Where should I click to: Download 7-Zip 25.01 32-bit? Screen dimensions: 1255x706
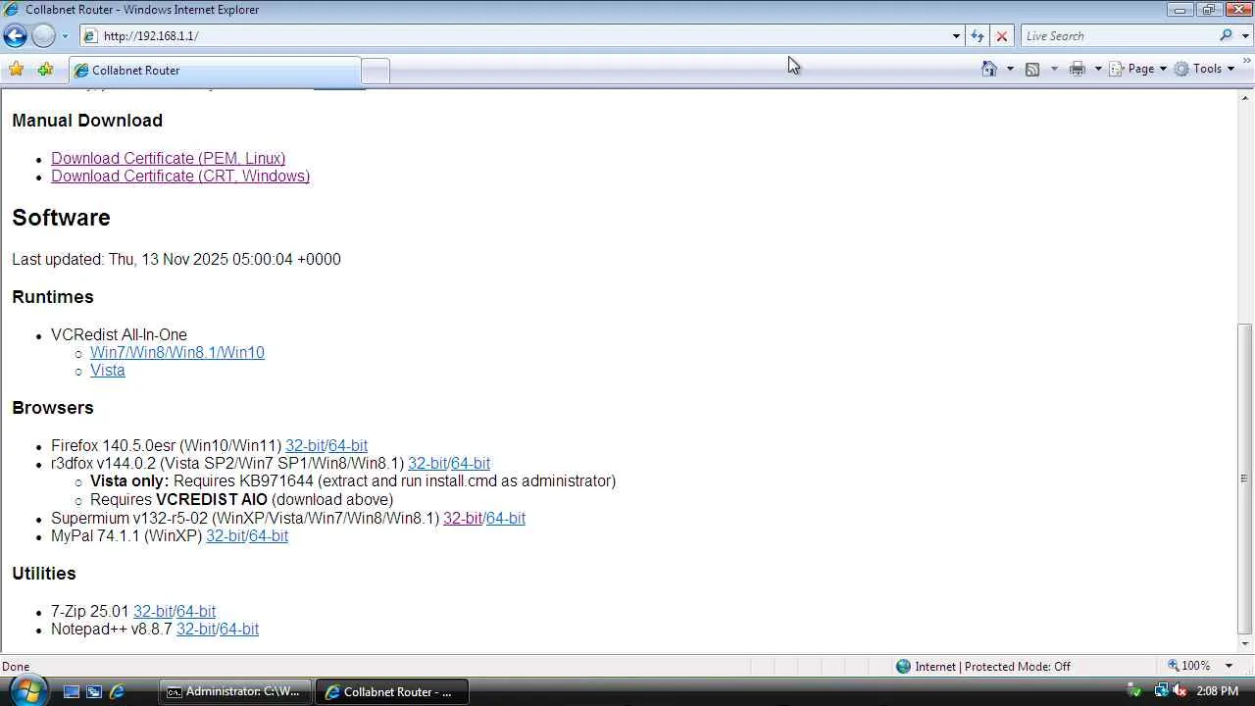pyautogui.click(x=153, y=612)
